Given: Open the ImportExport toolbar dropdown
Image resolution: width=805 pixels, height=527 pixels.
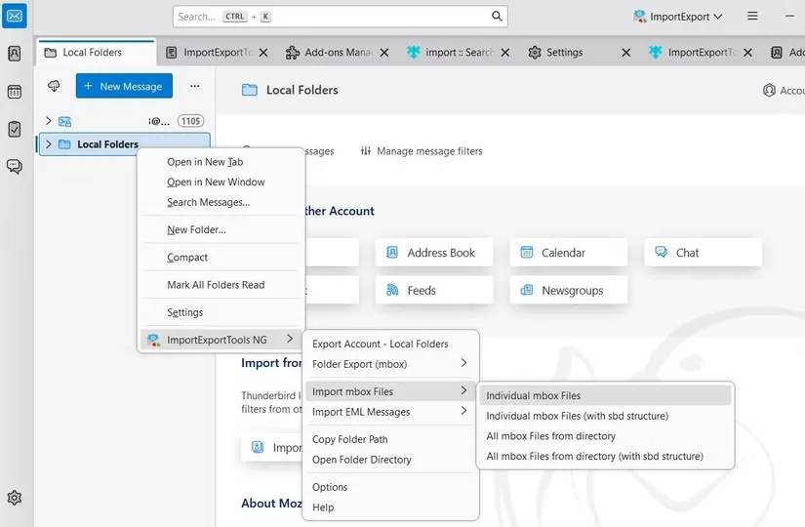Looking at the screenshot, I should (x=678, y=17).
